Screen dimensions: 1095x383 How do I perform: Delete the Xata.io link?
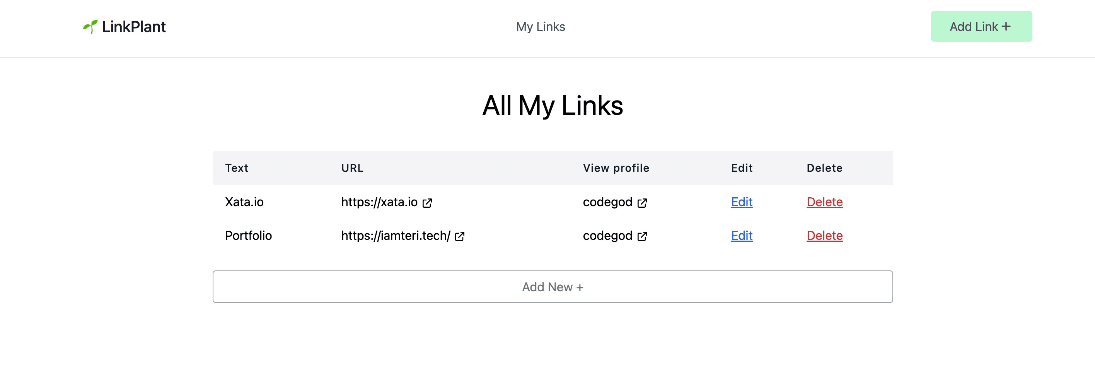[824, 202]
